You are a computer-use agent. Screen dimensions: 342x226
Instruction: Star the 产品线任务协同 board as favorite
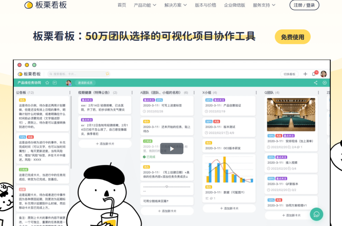click(47, 83)
